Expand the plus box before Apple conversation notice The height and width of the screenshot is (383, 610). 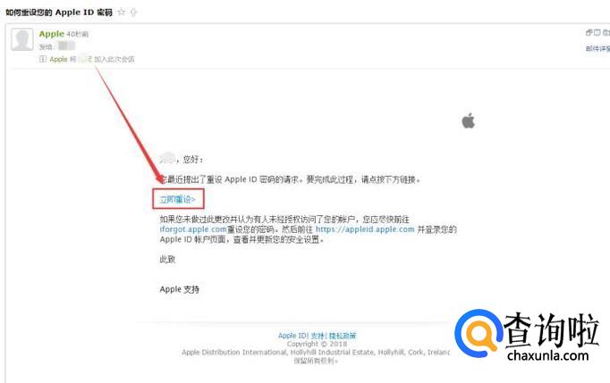[43, 59]
